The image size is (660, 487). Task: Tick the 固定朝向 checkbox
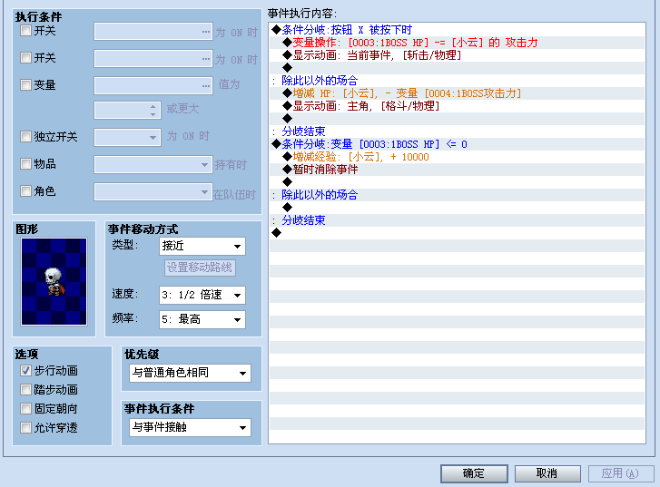coord(26,408)
